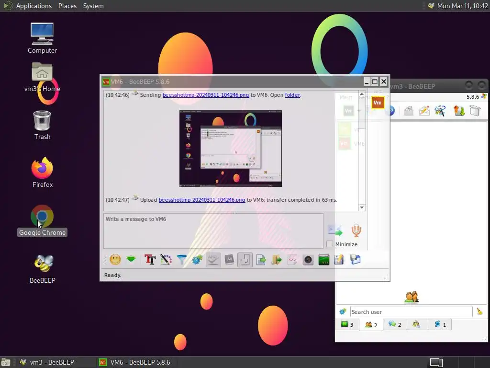The image size is (490, 368).
Task: Toggle the Return key send-message button
Action: click(x=245, y=260)
